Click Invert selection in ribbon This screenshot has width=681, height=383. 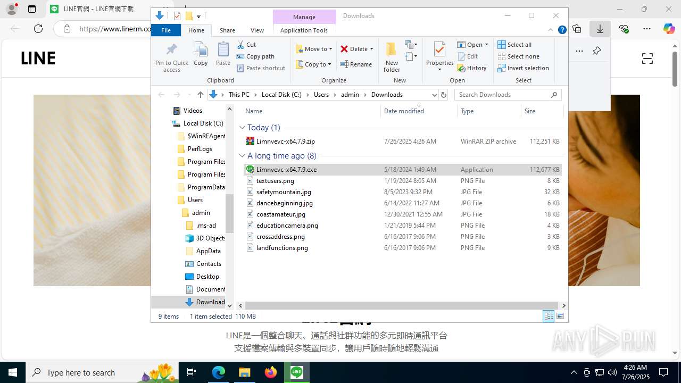click(523, 68)
